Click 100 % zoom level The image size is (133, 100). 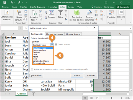pyautogui.click(x=127, y=98)
